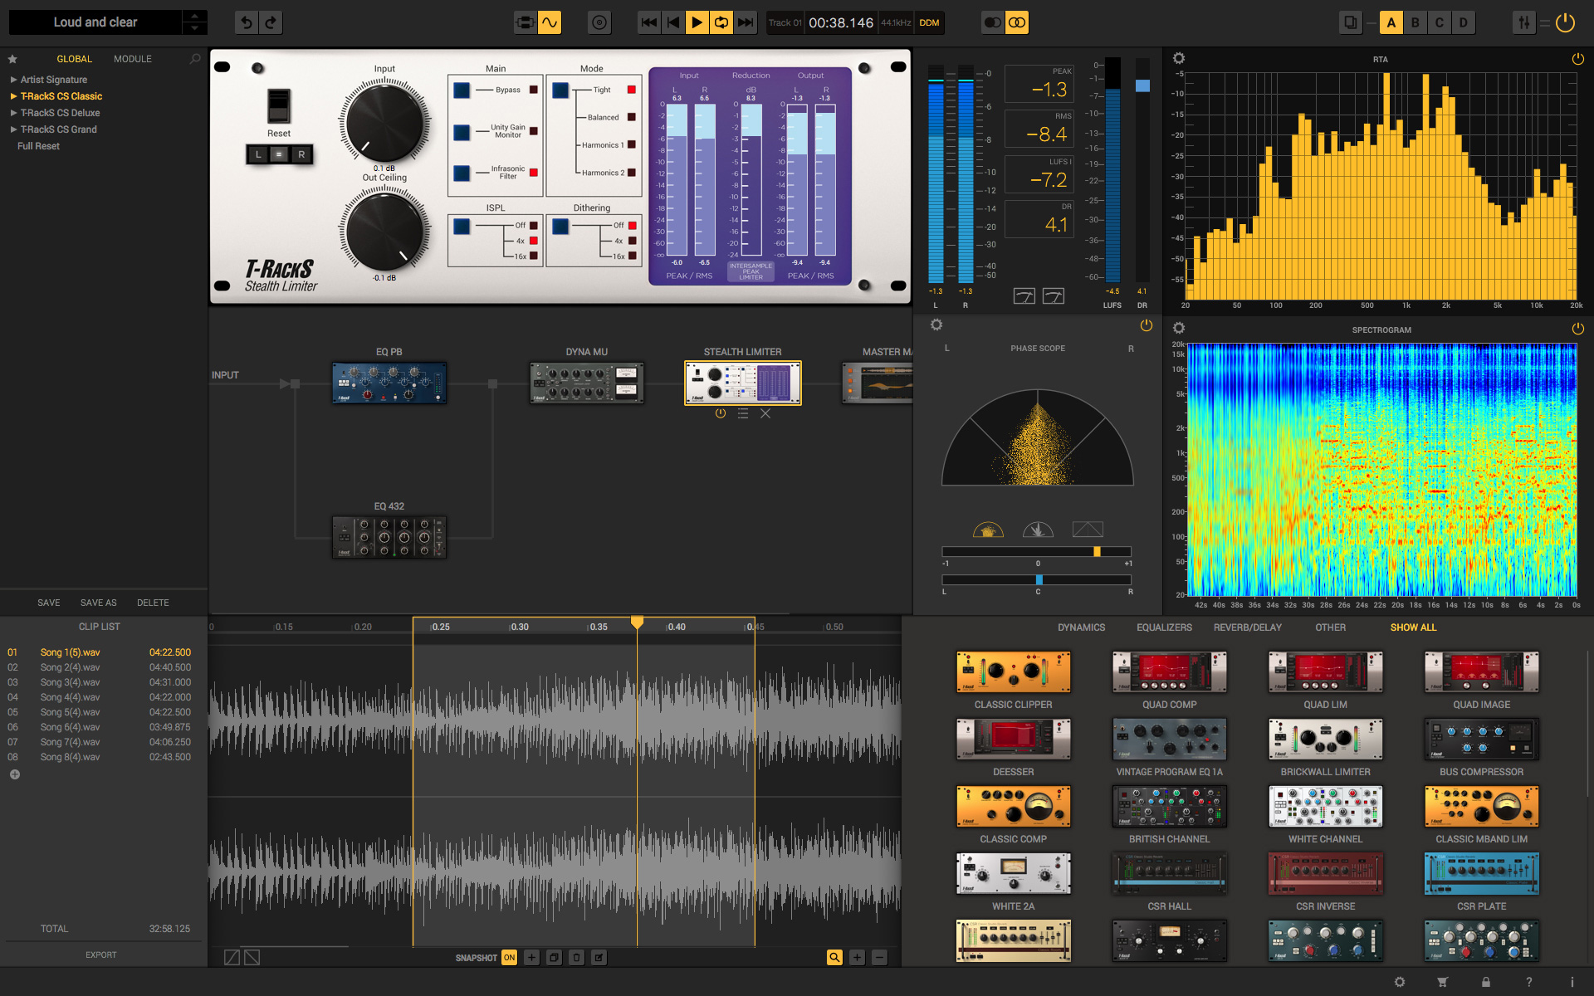Click the zoom magnifier above the waveform

834,957
